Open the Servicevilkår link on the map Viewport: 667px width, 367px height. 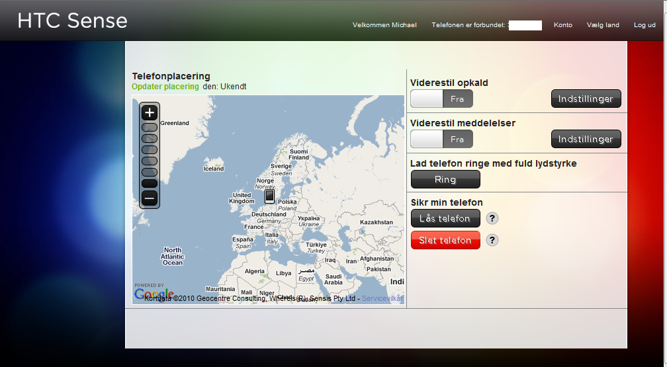[382, 298]
